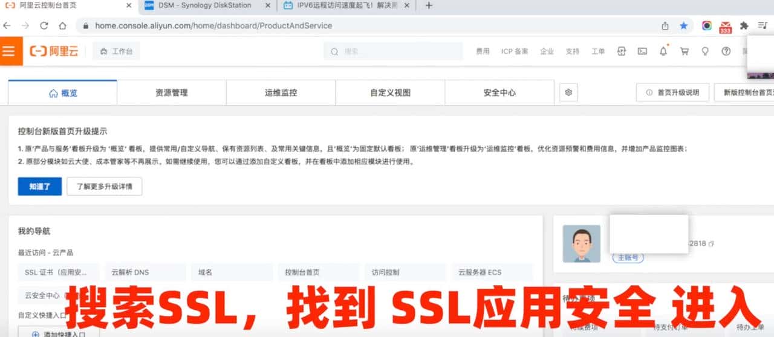
Task: Click the user avatar picture
Action: click(582, 244)
